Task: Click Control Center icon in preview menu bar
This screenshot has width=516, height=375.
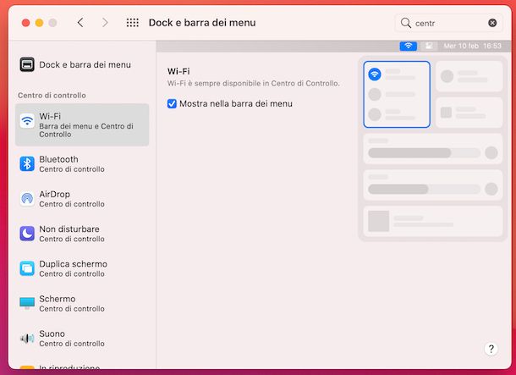Action: 429,46
